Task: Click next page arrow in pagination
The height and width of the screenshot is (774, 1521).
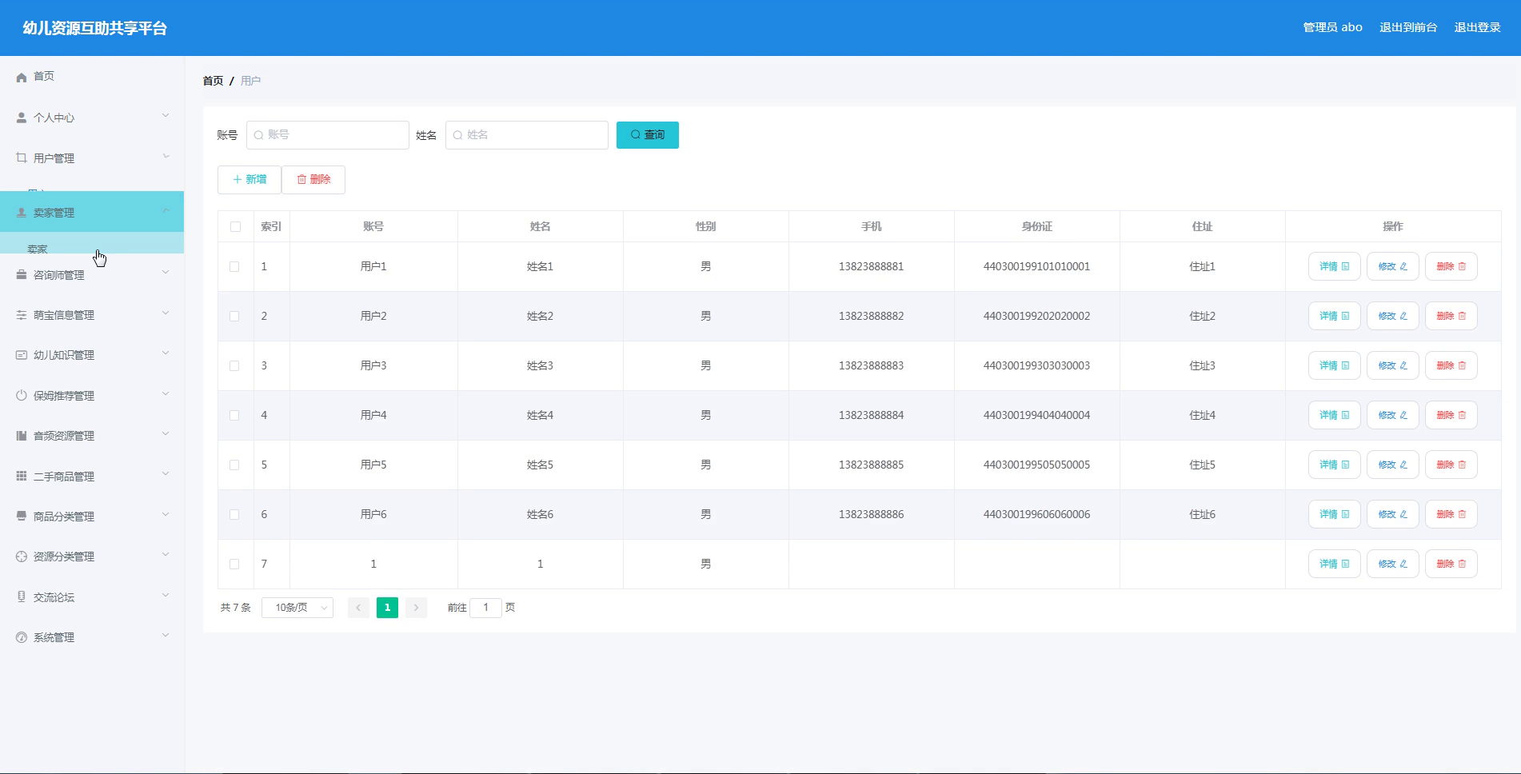Action: (x=416, y=608)
